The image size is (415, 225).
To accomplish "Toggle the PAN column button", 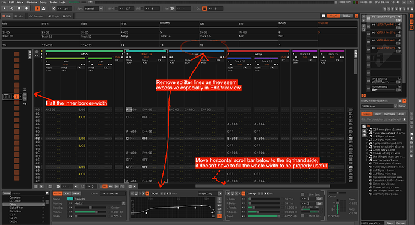I will click(111, 187).
